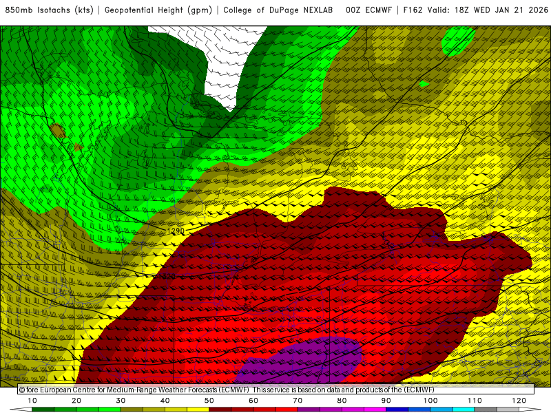Viewport: 551px width, 413px height.
Task: Click the 1290 height contour label
Action: (x=176, y=231)
